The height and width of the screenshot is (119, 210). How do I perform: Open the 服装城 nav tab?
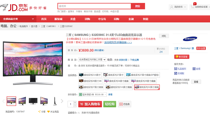pos(58,19)
